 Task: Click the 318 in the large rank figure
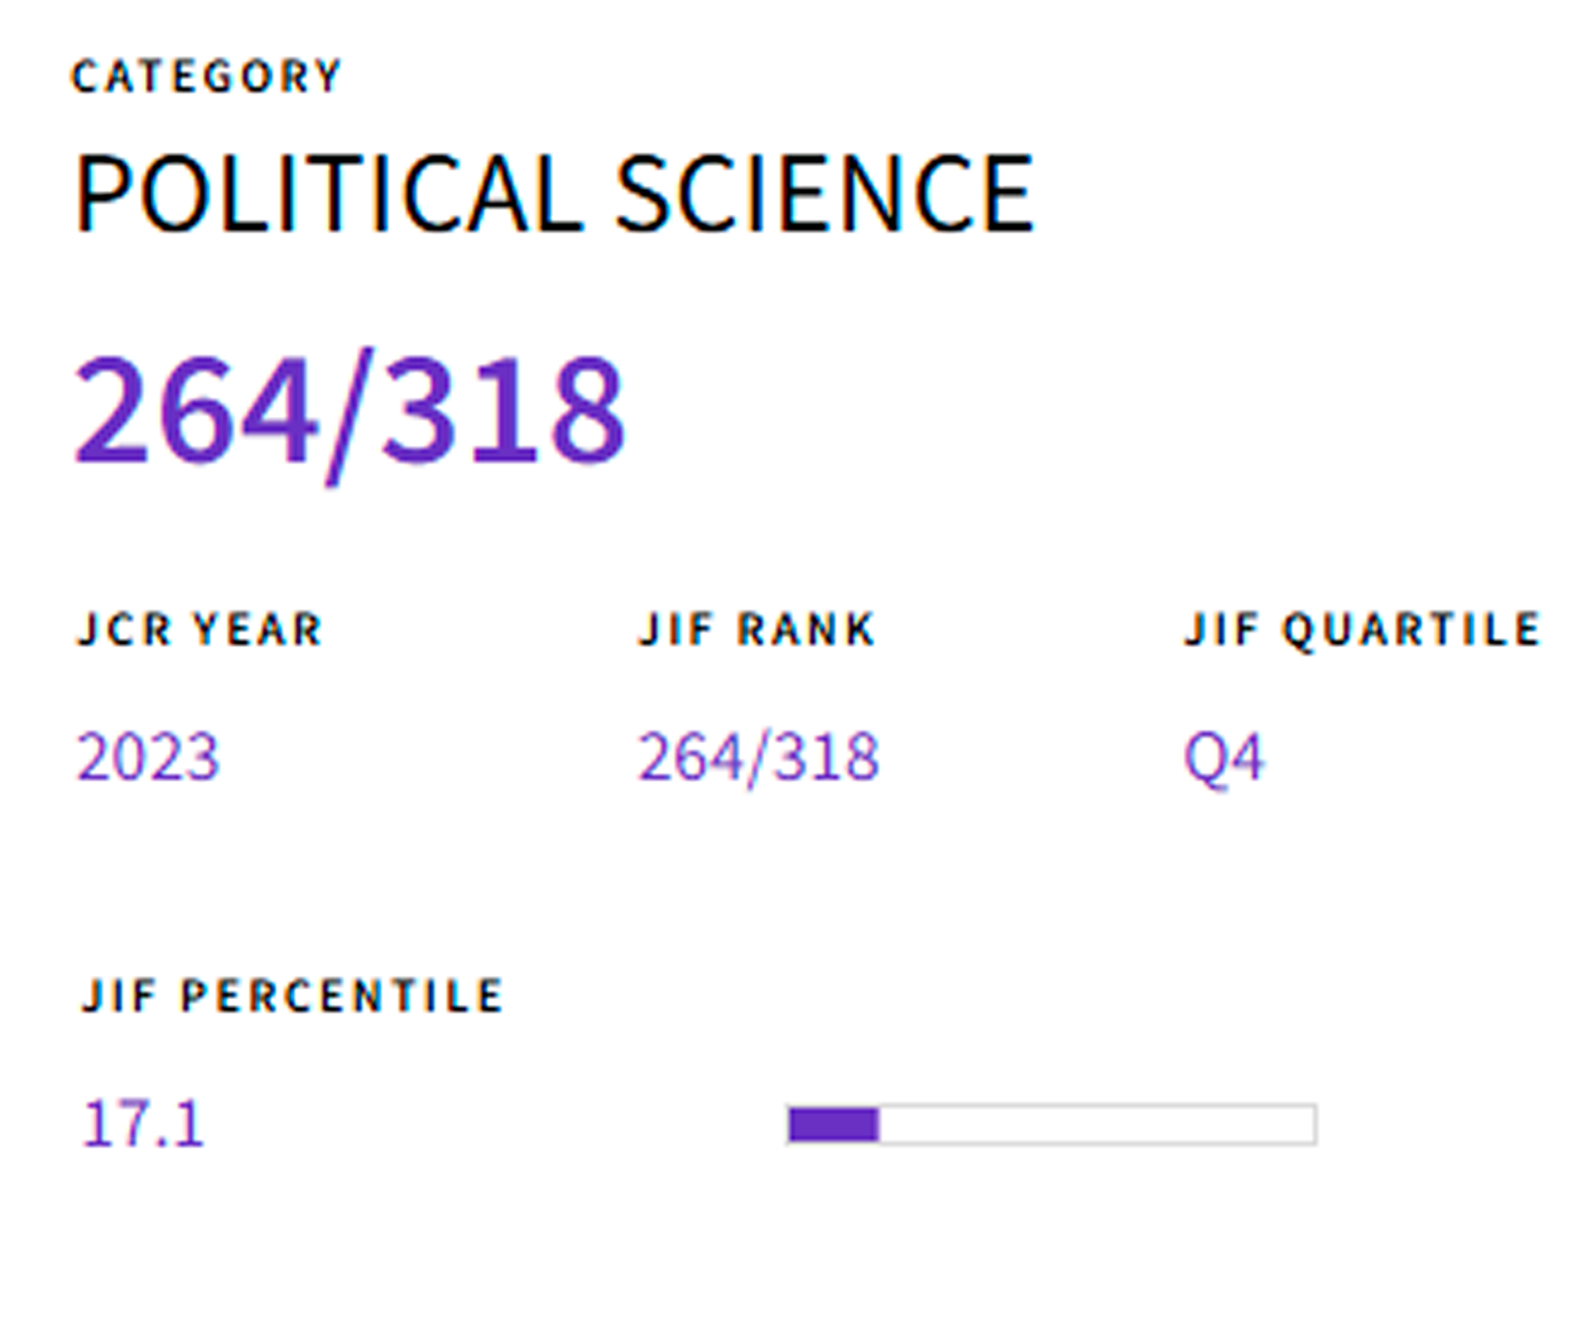[x=504, y=411]
